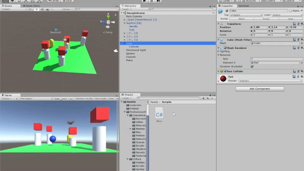Switch to the Asset Store tab
304x171 pixels.
tap(32, 6)
